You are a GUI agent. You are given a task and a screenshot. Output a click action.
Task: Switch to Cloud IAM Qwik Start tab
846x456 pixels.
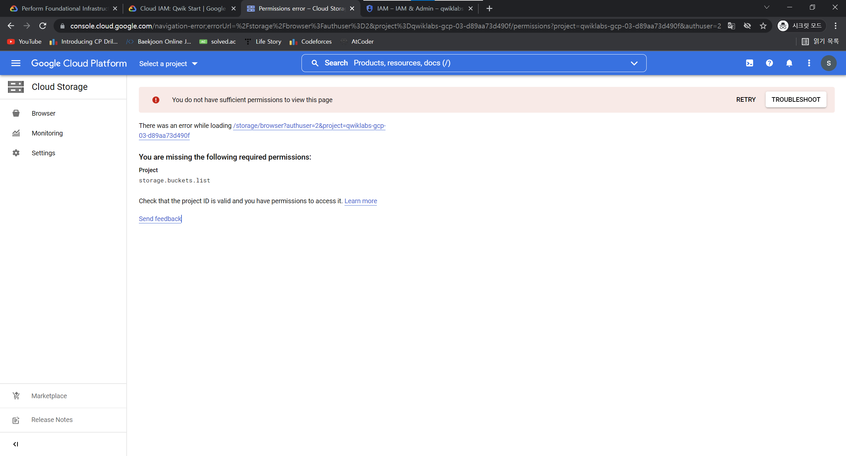182,9
